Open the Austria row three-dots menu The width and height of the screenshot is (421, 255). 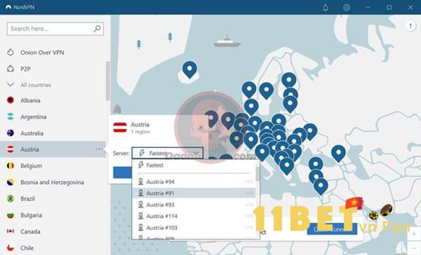[x=99, y=149]
